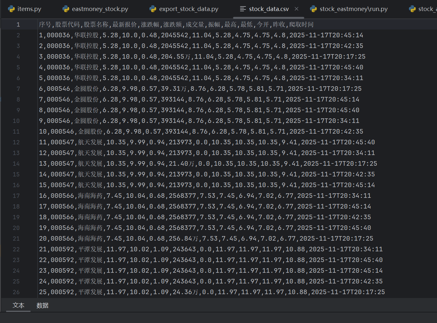Click row starting 23,000592,平潭发展
437x323 pixels.
click(x=211, y=271)
